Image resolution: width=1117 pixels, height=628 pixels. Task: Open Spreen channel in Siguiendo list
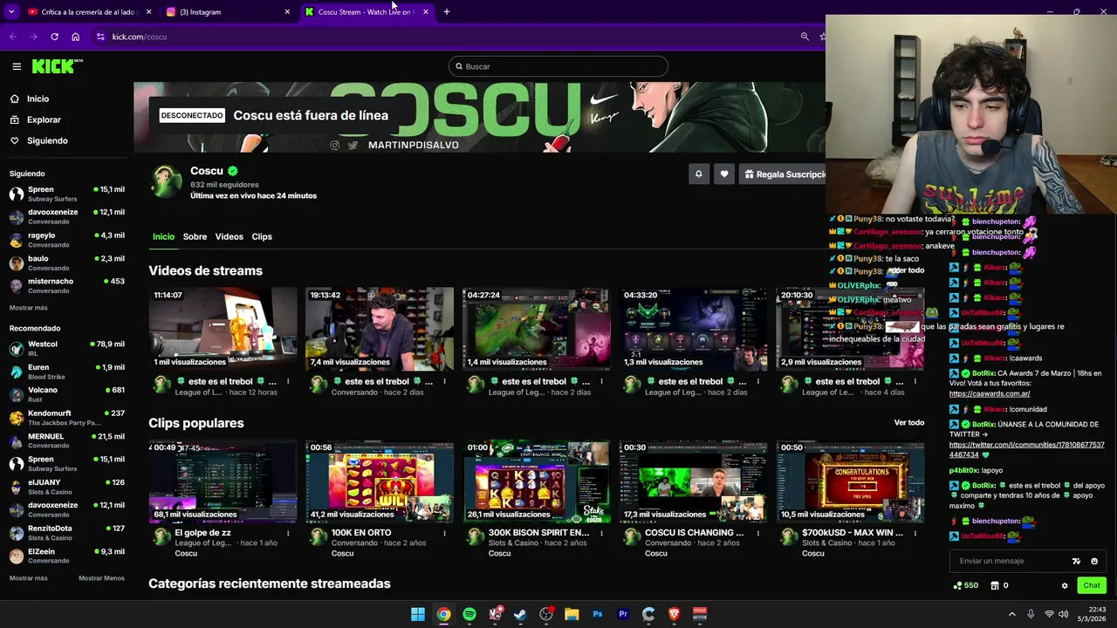67,194
